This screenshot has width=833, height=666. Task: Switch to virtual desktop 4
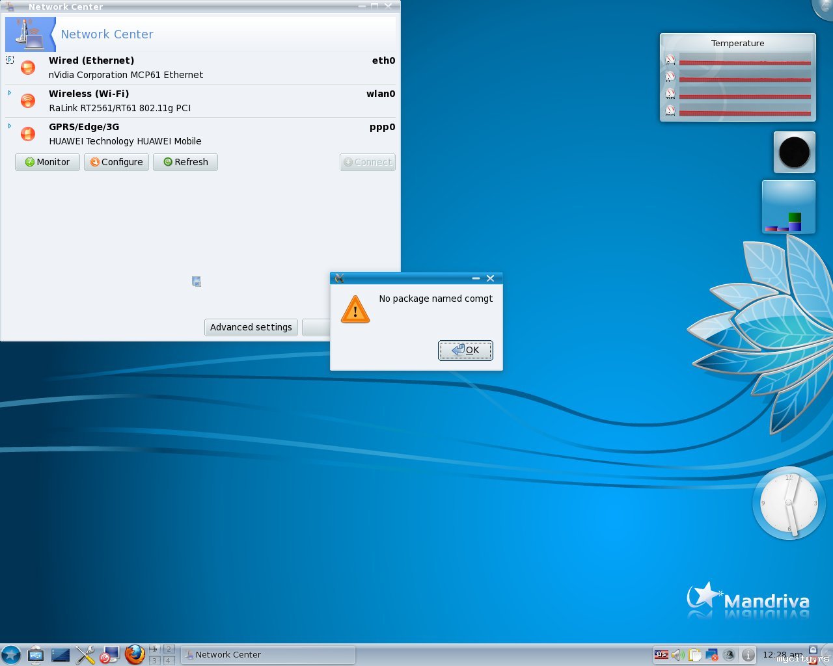pyautogui.click(x=169, y=660)
